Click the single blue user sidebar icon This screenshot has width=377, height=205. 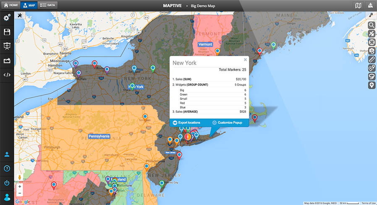click(x=7, y=154)
